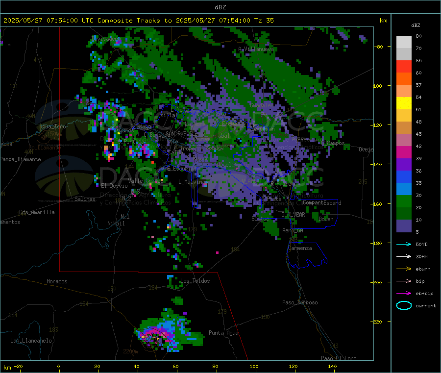This screenshot has height=373, width=441.
Task: Select the red 60-65 dBZ legend swatch
Action: click(404, 66)
